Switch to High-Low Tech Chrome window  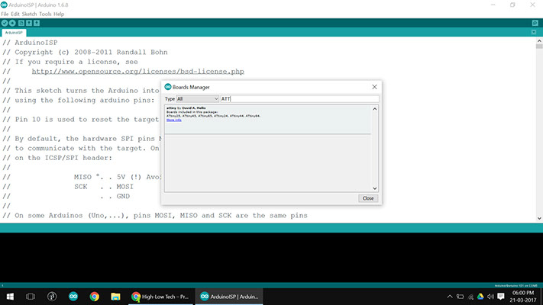[x=160, y=297]
